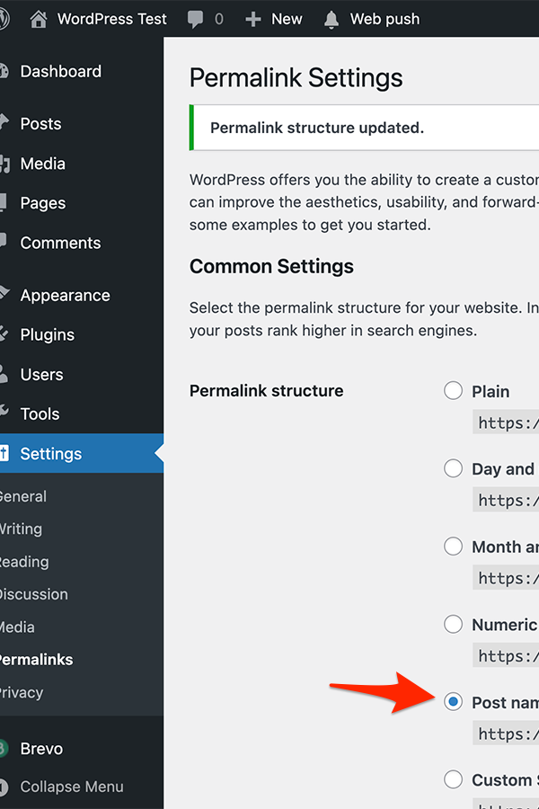Open the Brevo sidebar entry
539x809 pixels.
(x=41, y=748)
